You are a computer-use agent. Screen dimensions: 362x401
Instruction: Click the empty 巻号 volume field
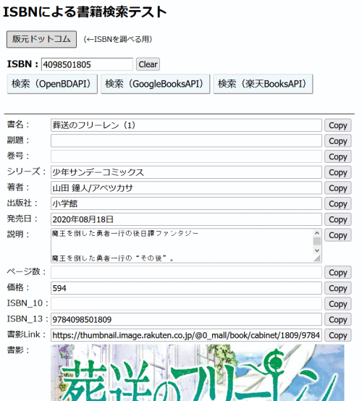pos(186,156)
